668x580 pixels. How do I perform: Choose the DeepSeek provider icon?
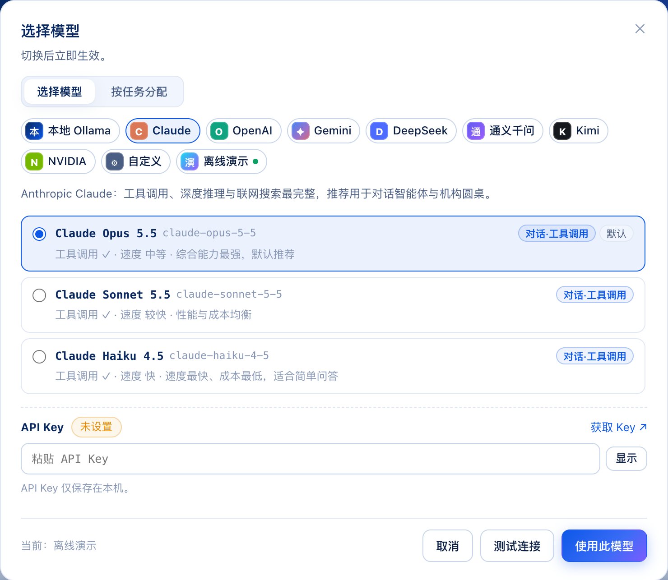379,131
